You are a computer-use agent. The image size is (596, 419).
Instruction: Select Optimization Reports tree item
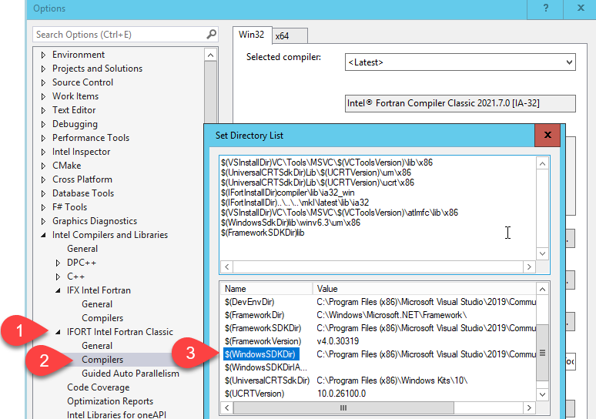[110, 401]
